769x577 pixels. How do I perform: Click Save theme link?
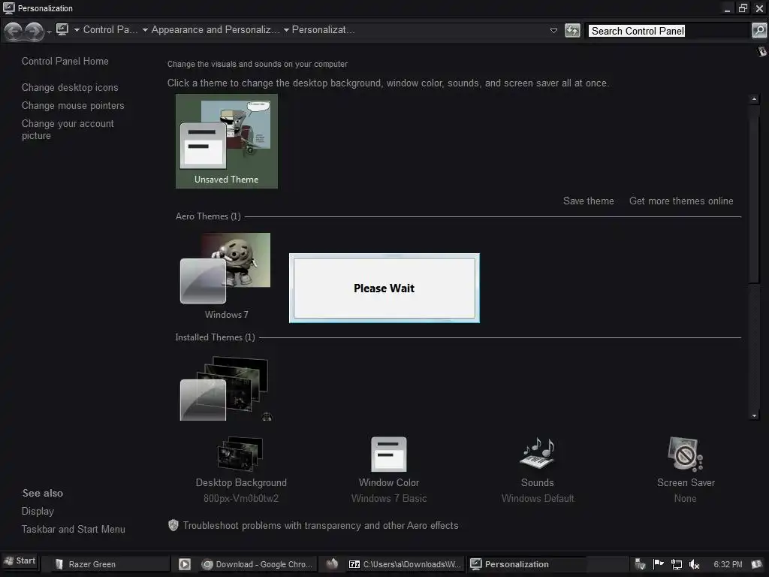click(x=589, y=201)
